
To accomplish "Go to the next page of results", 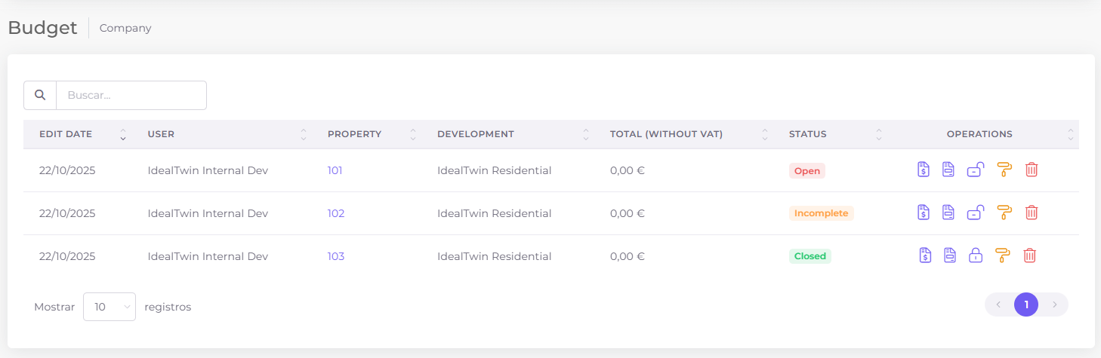I will (1054, 304).
